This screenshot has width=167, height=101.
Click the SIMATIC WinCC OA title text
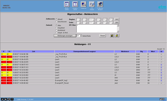[x=6, y=7]
